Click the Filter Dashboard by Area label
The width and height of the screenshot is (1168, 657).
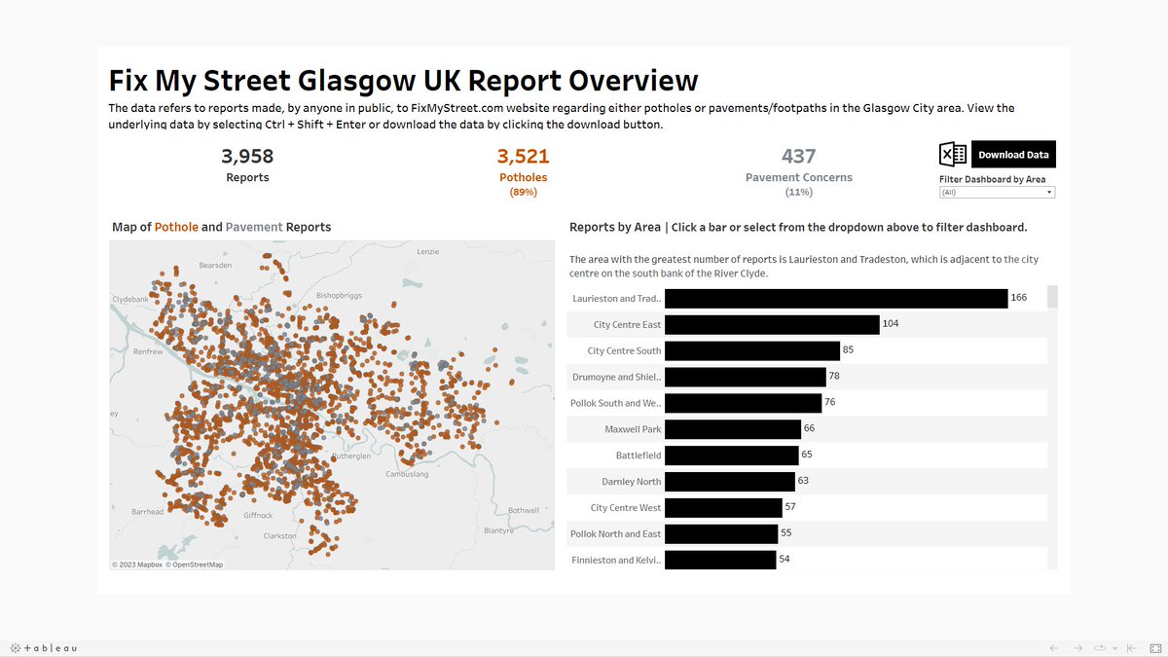[x=993, y=179]
